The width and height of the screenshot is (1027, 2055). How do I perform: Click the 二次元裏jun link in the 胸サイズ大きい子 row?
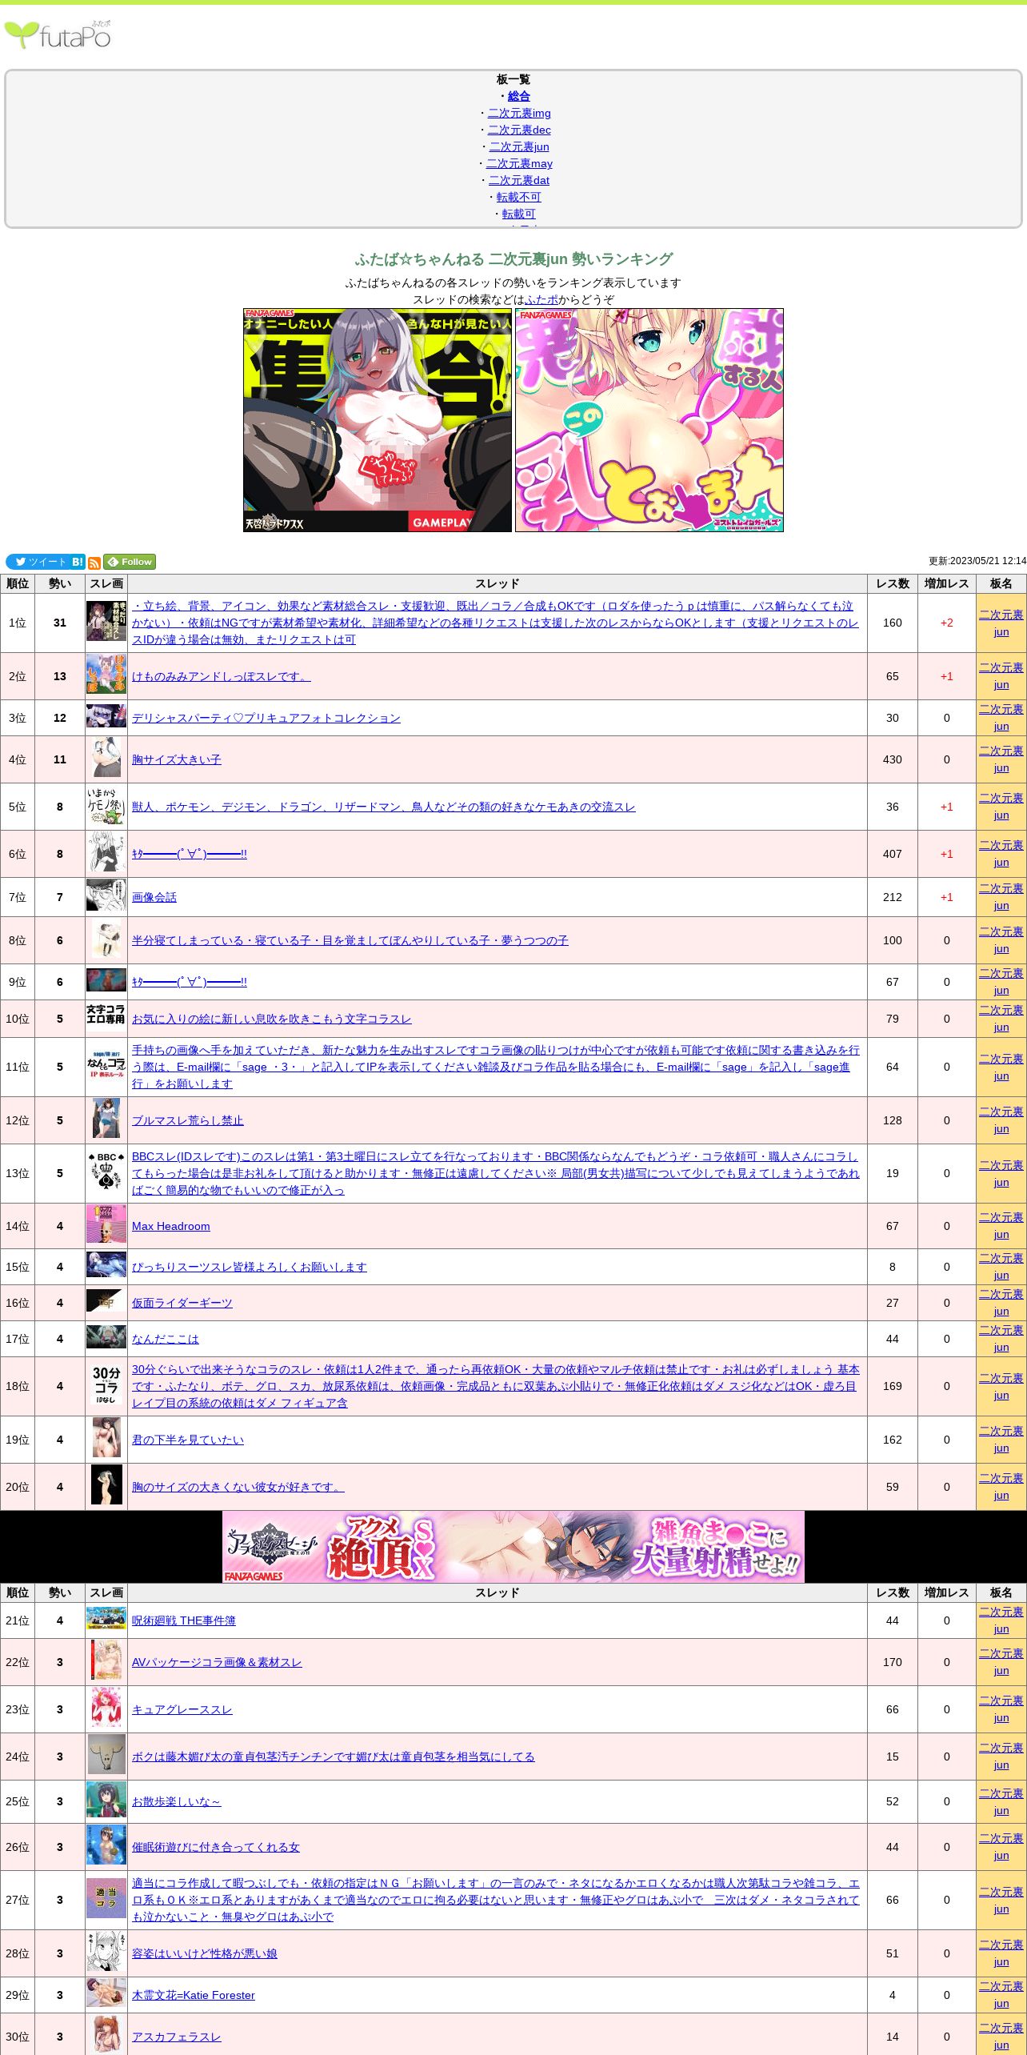coord(1001,759)
